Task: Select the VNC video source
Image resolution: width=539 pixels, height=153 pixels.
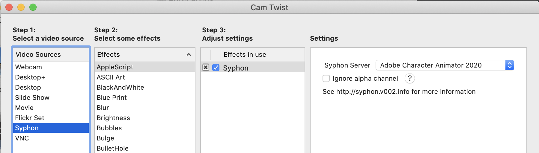Action: click(x=22, y=138)
